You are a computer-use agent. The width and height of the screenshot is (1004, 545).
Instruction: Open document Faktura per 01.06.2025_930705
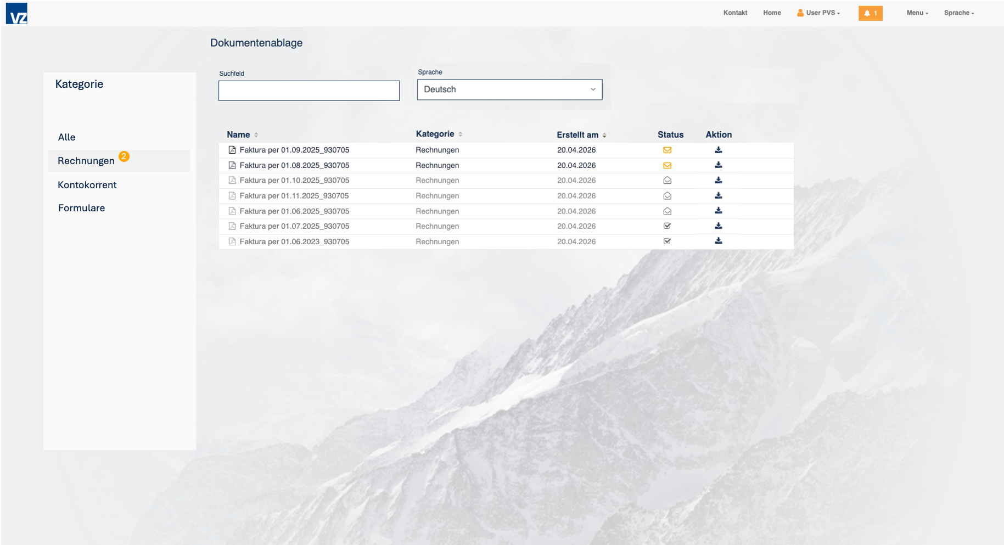click(x=294, y=211)
